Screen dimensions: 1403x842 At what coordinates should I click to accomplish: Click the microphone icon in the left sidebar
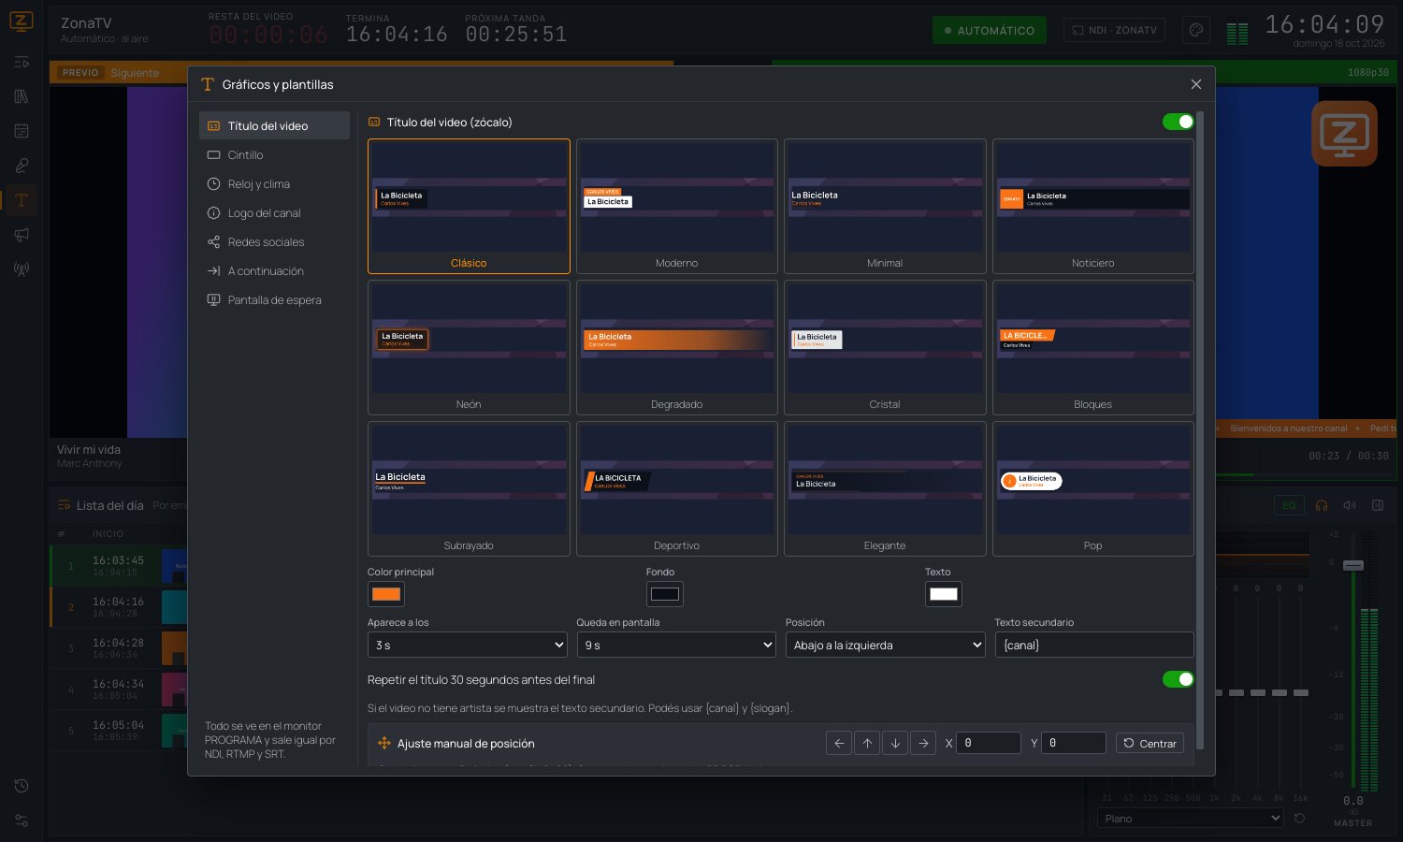pos(22,166)
